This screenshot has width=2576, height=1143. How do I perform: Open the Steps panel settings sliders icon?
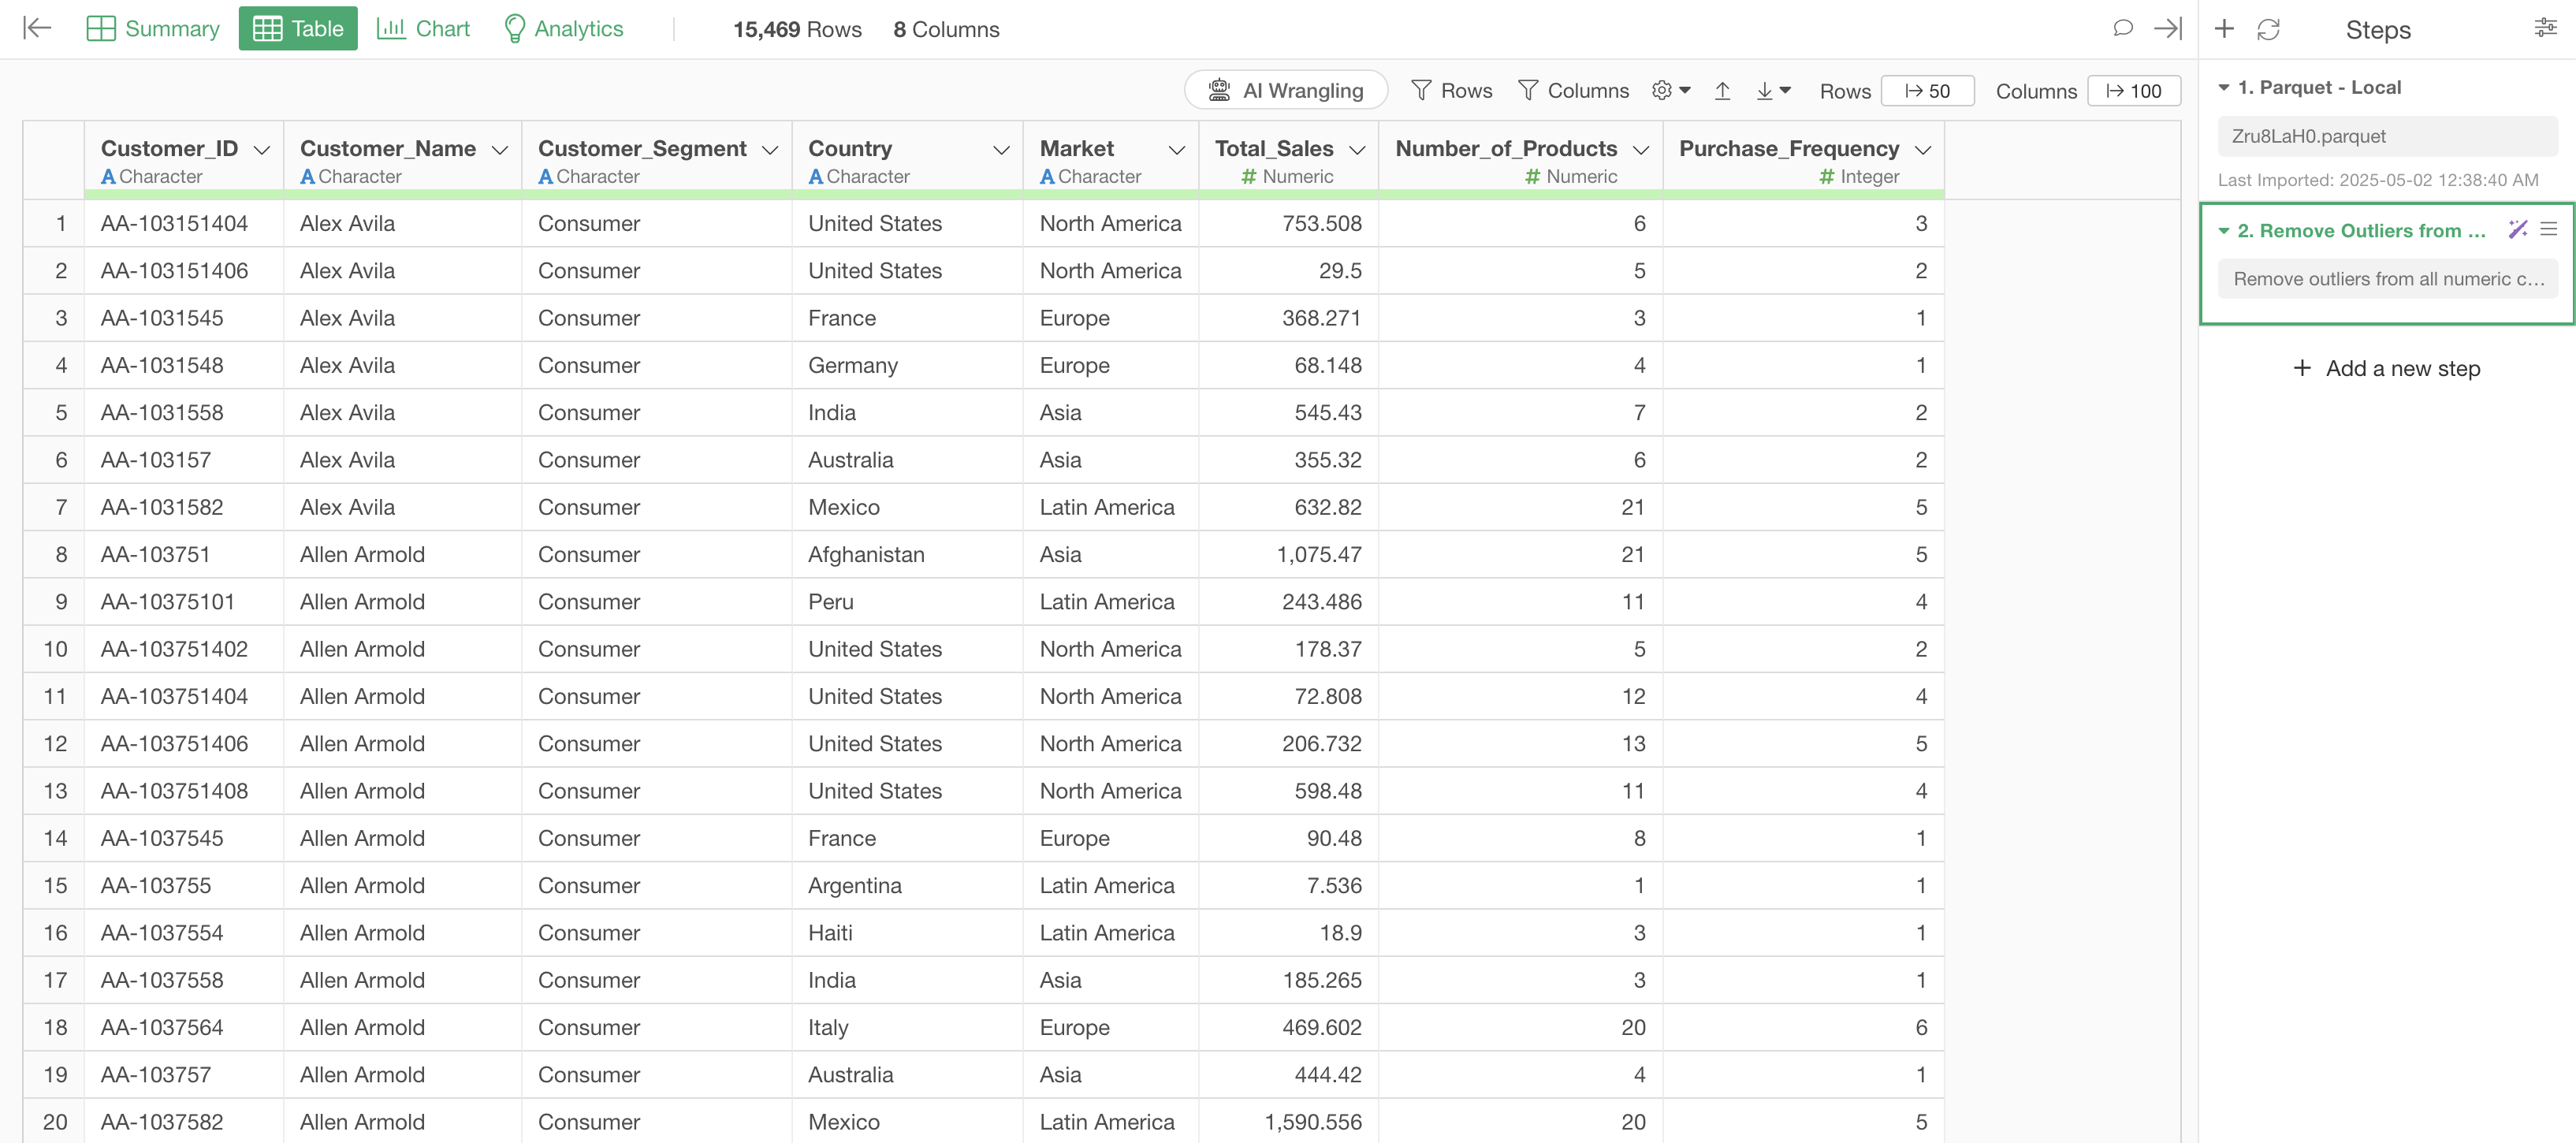pos(2545,28)
